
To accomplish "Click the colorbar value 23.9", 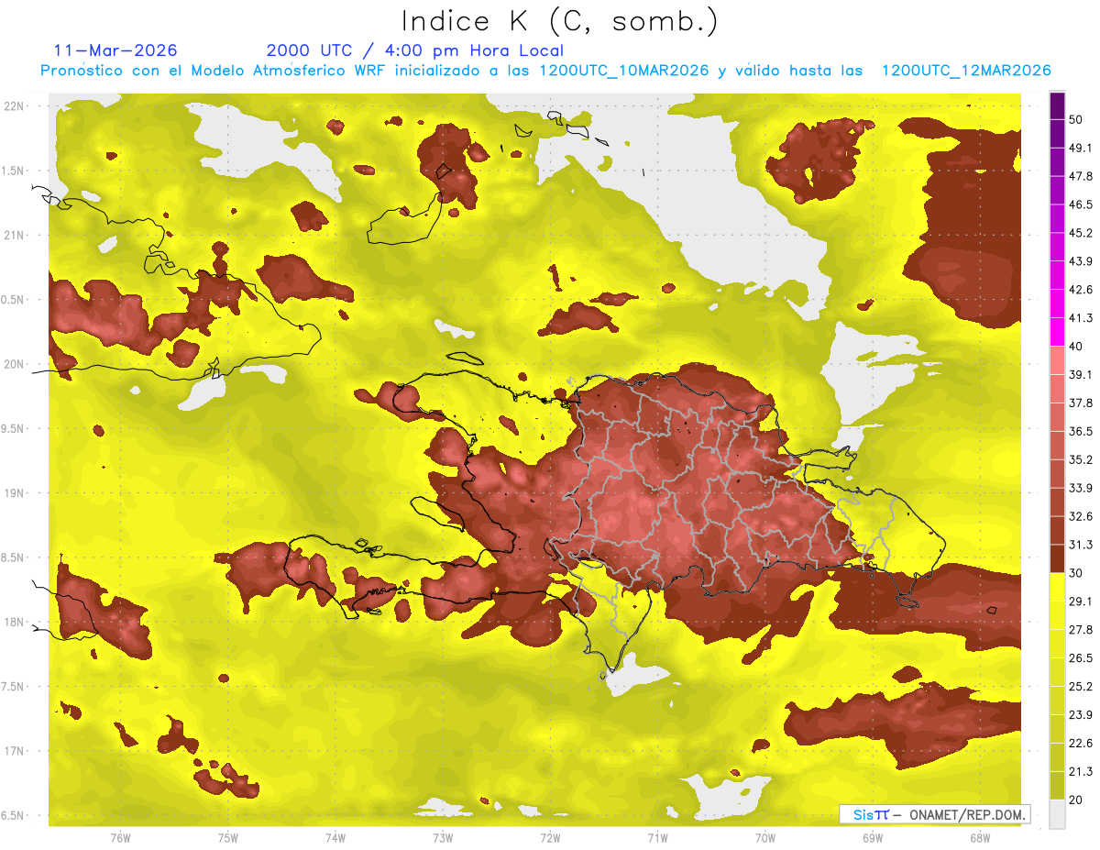I will [x=1080, y=715].
